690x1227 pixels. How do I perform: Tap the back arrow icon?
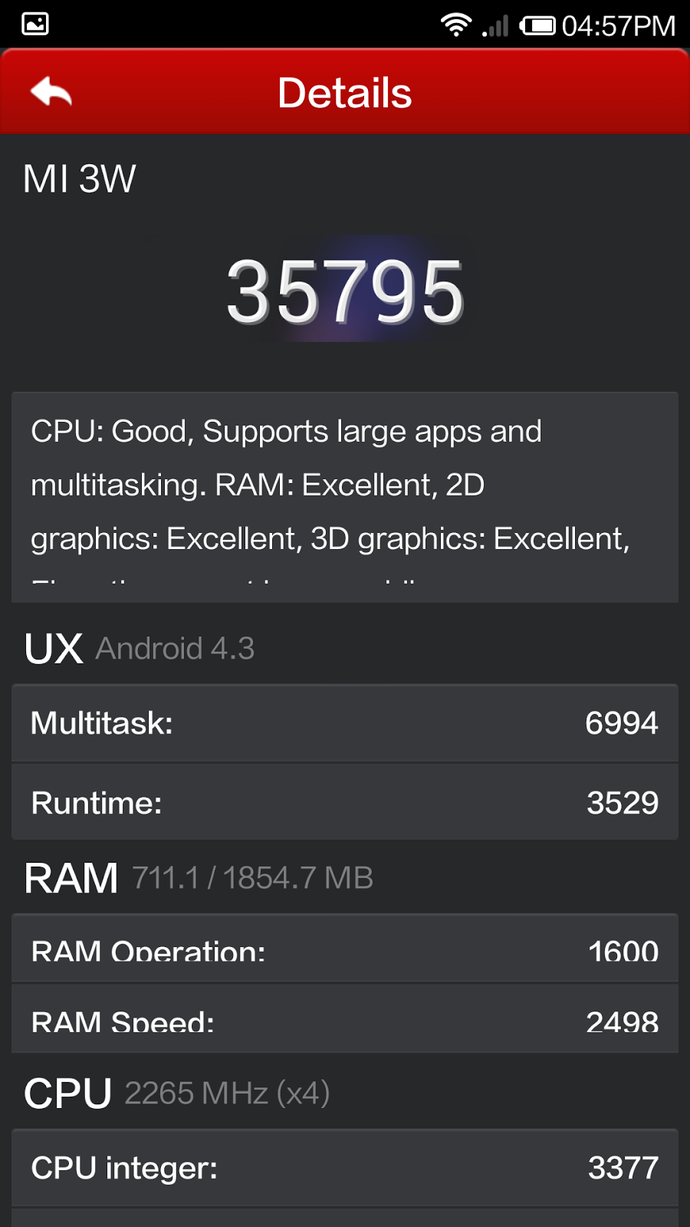(x=51, y=93)
